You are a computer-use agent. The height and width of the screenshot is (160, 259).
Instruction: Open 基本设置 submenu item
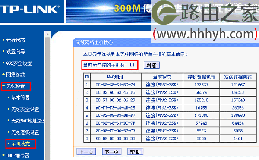[x=20, y=97]
